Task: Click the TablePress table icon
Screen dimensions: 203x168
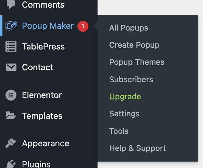Action: (11, 46)
